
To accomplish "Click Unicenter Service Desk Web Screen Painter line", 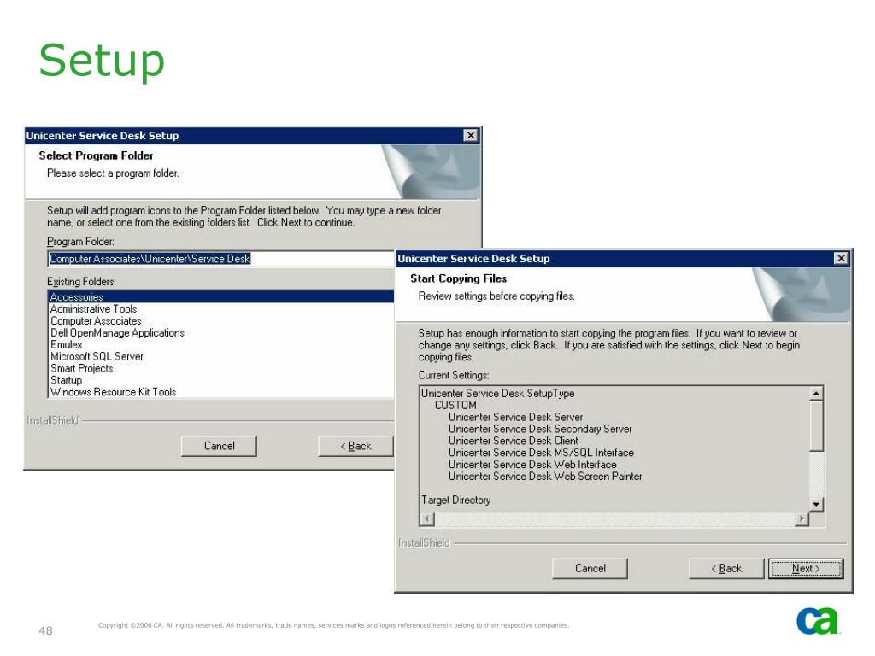I will coord(544,477).
